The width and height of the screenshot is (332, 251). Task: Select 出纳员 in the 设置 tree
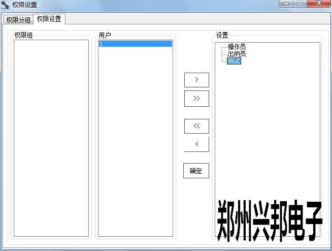click(x=237, y=54)
